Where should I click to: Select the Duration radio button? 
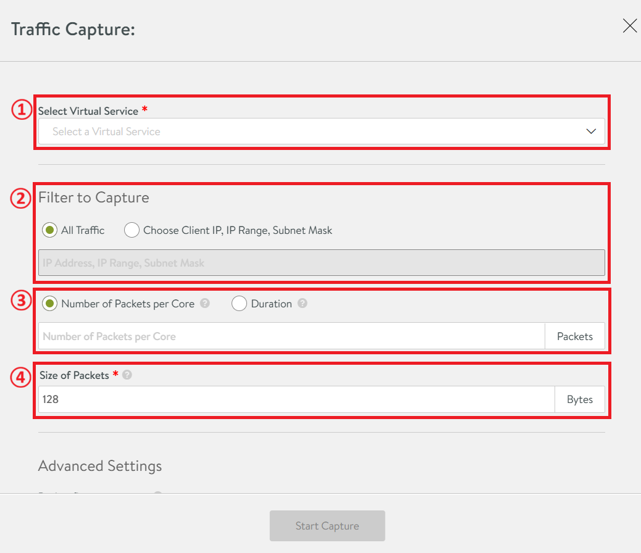tap(239, 304)
